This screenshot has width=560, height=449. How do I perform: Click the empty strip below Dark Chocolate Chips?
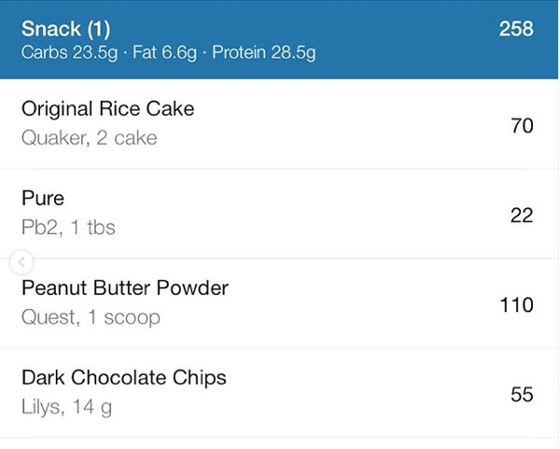tap(280, 443)
